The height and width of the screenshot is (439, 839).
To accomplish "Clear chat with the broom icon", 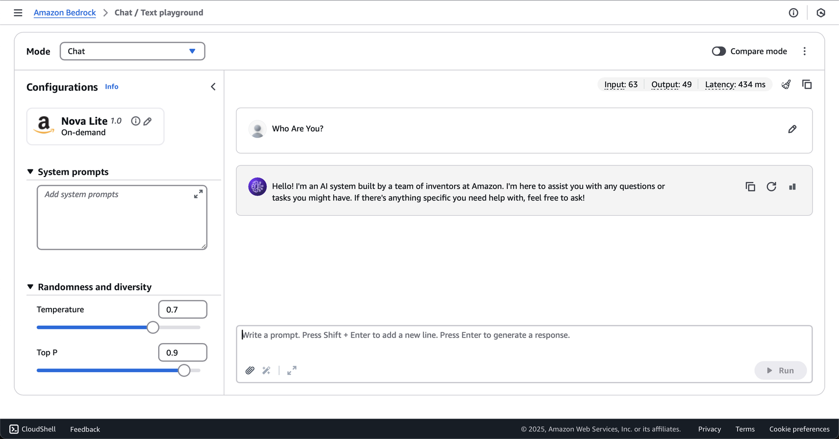I will 786,84.
